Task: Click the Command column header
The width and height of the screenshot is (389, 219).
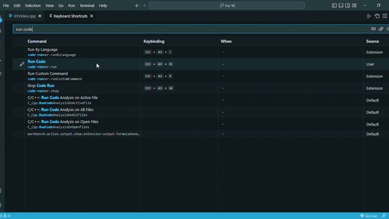Action: [x=37, y=41]
